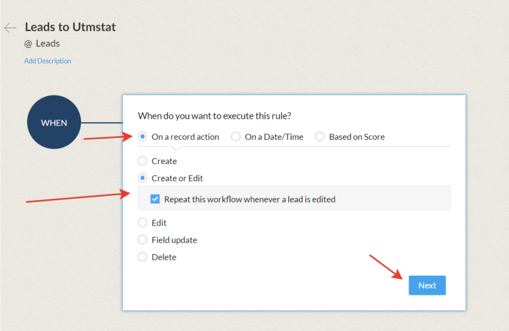This screenshot has width=509, height=331.
Task: Select the 'Create or Edit' radio button
Action: 143,179
